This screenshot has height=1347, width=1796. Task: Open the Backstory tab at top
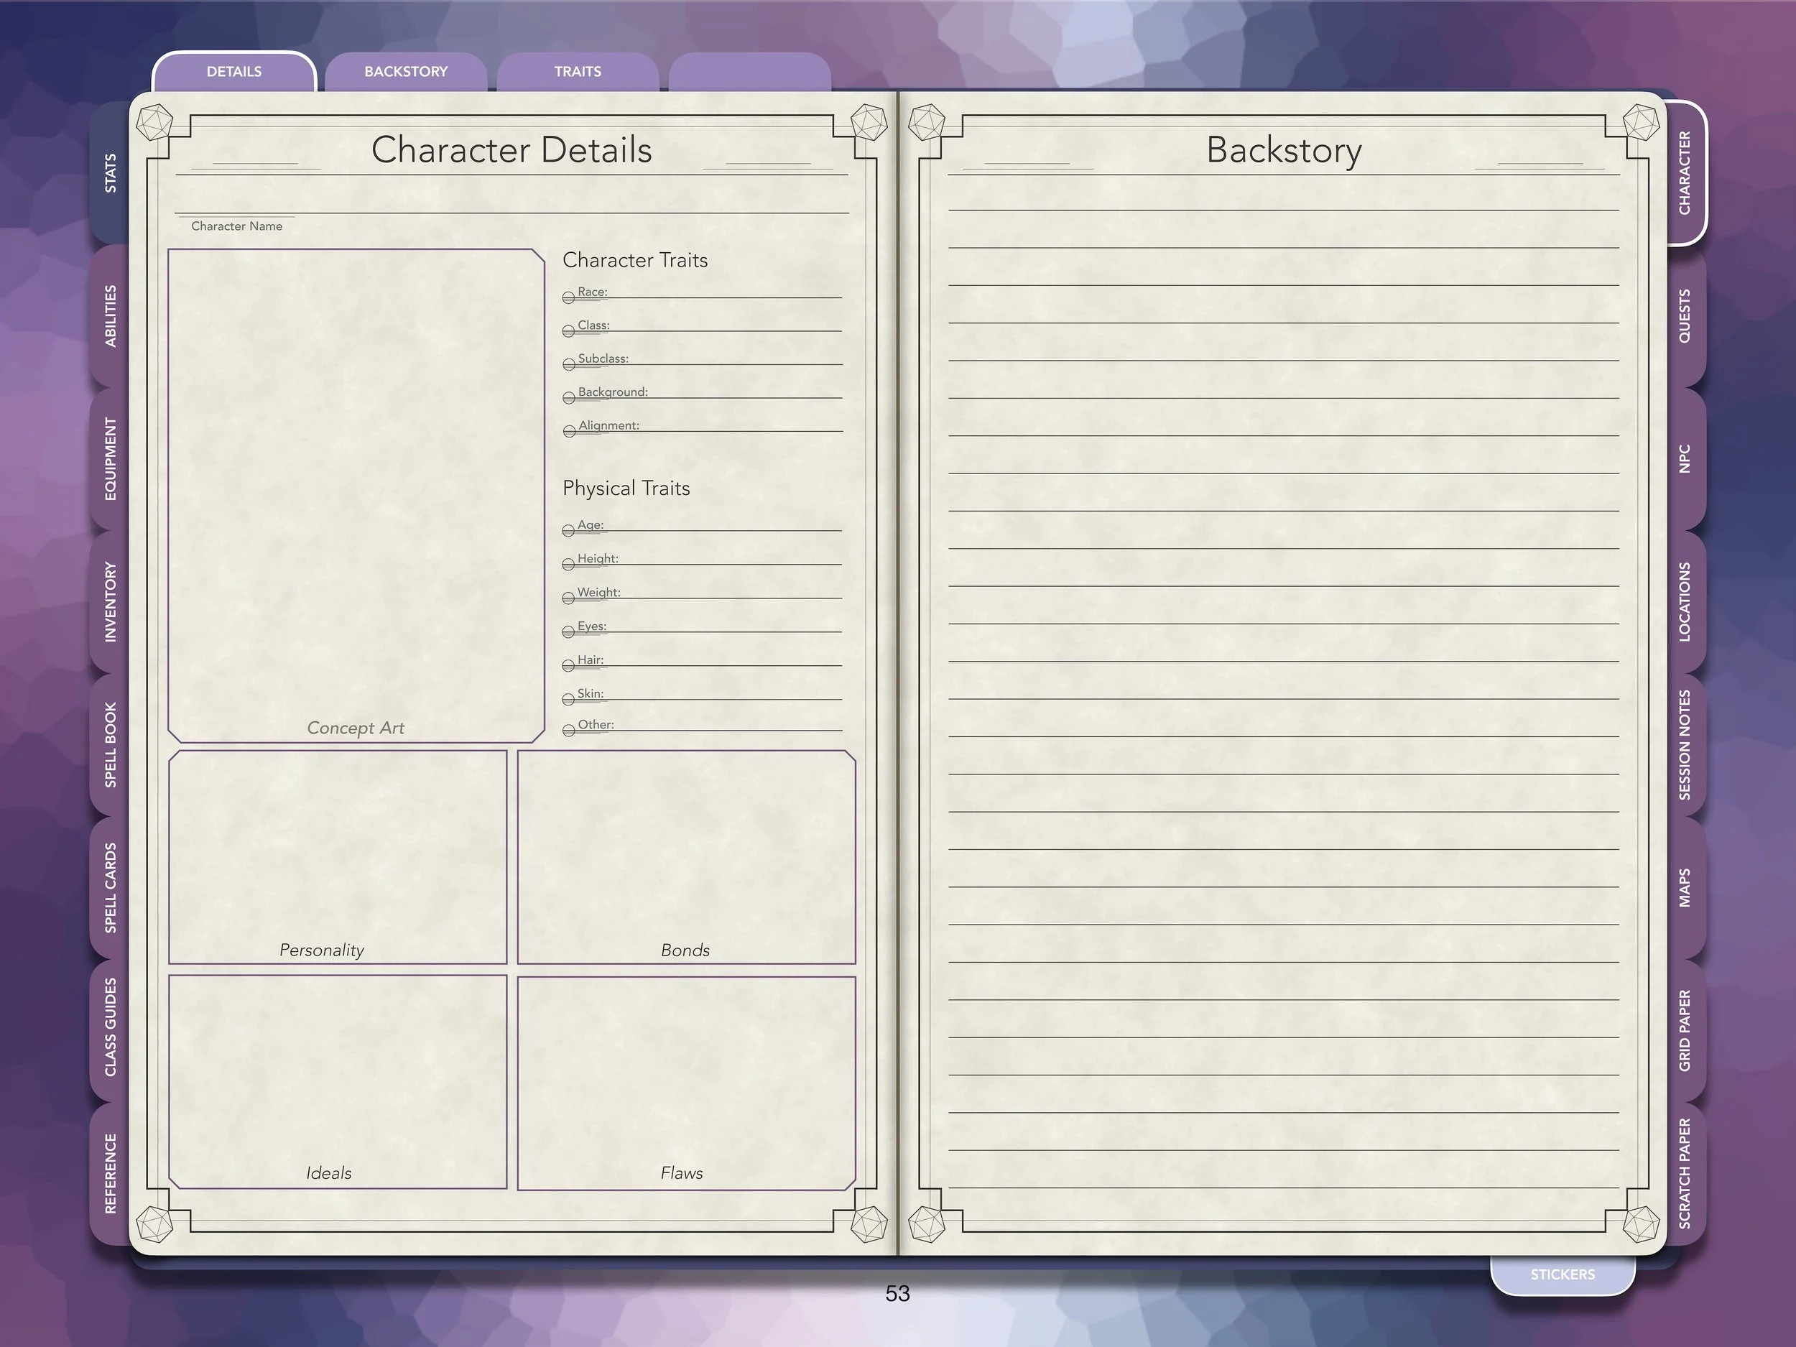[x=406, y=71]
